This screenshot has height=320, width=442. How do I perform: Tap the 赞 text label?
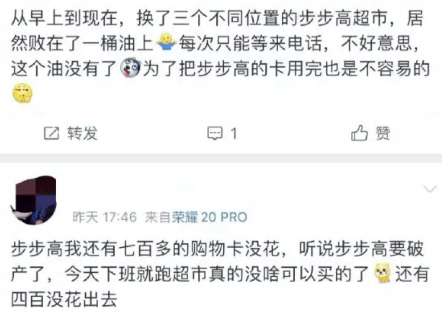click(383, 133)
